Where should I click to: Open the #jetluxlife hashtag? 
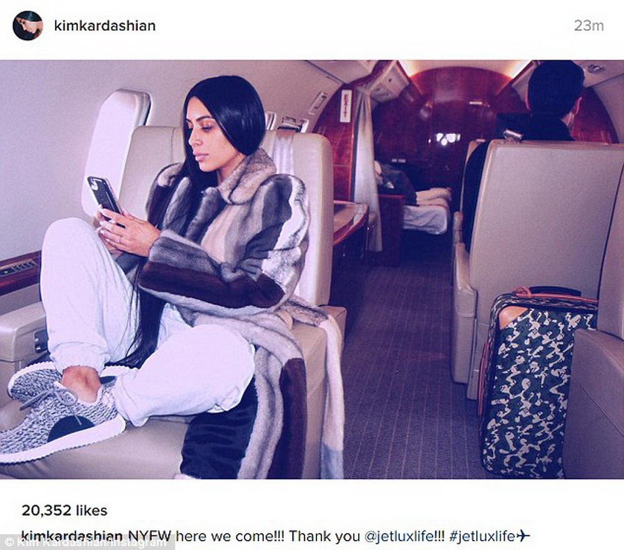[482, 536]
